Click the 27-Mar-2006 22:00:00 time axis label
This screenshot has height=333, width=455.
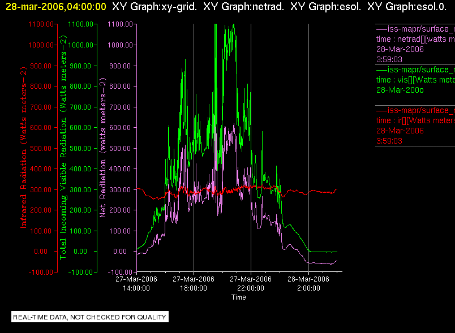click(x=251, y=283)
